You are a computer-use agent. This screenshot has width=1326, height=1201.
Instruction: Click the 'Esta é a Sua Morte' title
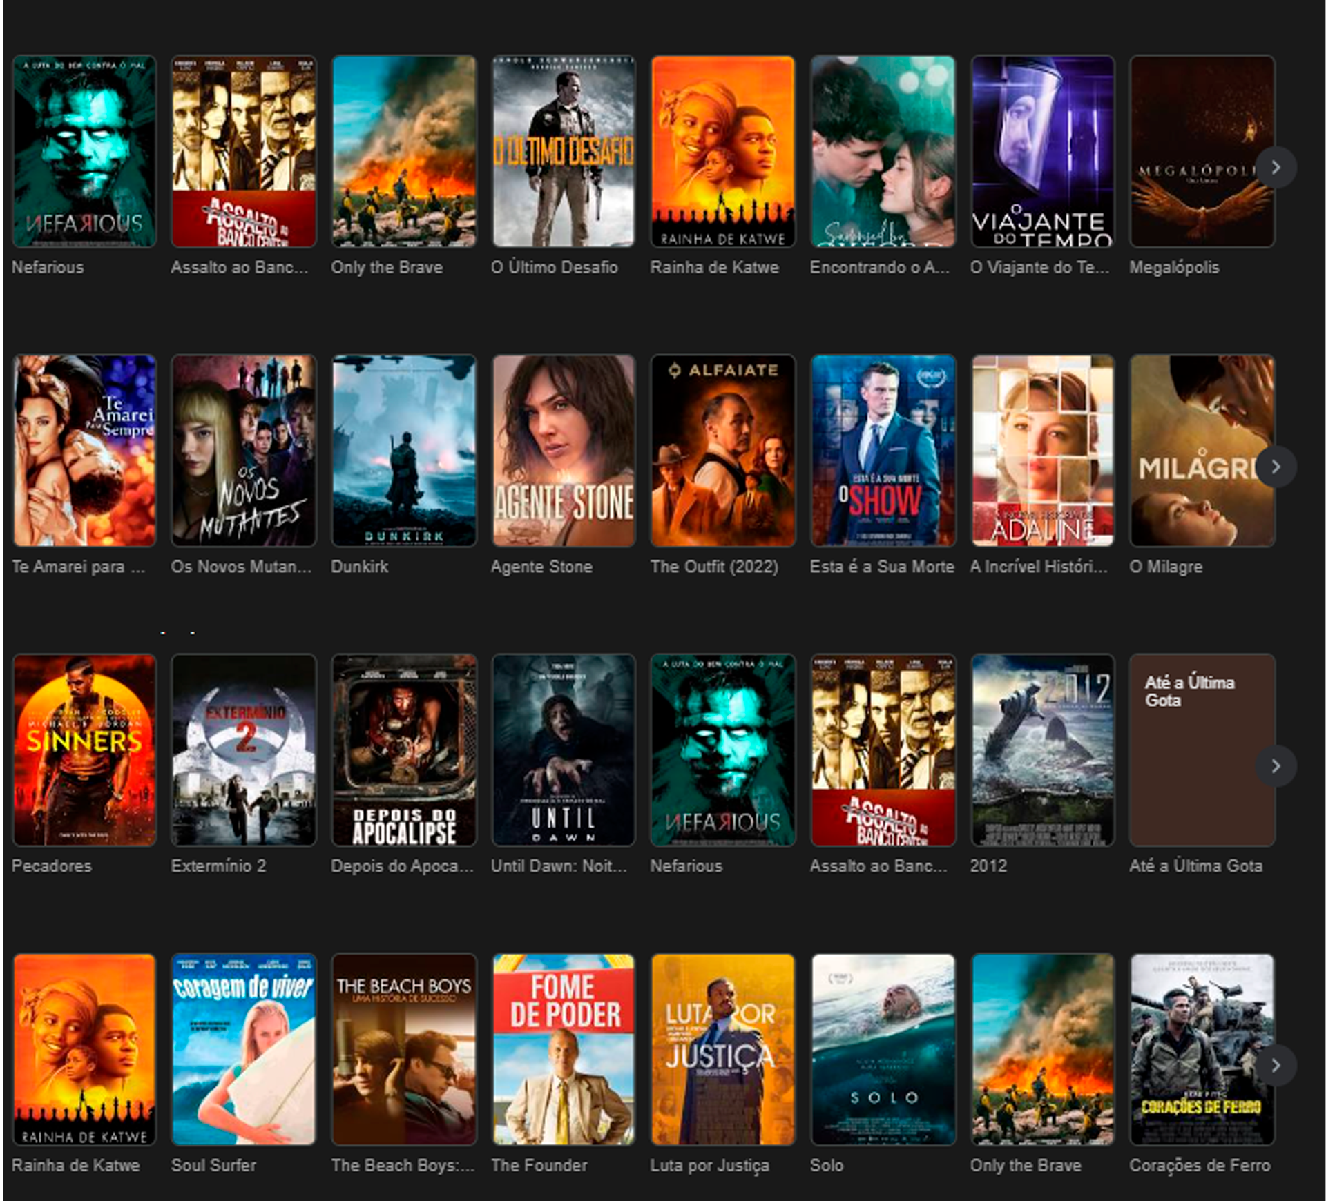pos(882,567)
